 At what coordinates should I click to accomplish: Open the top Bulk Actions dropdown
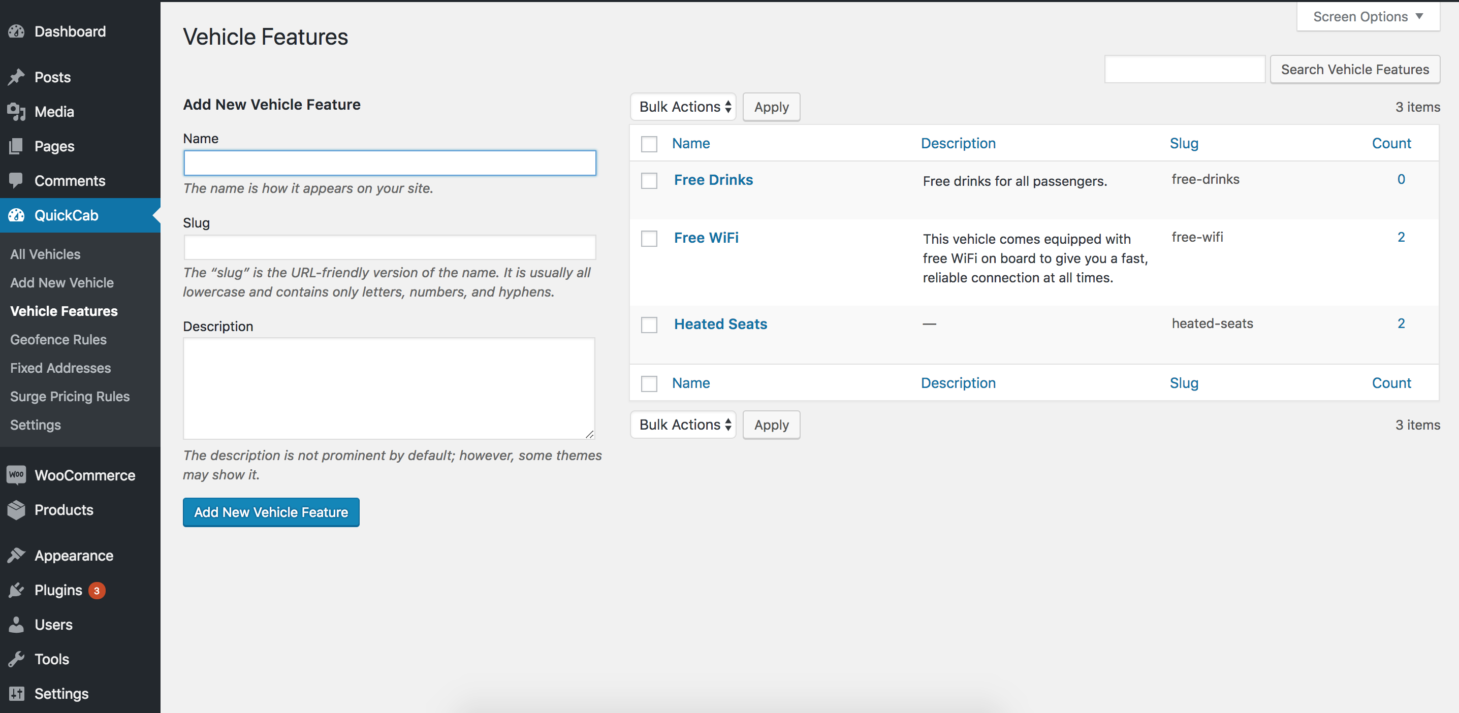pos(683,107)
